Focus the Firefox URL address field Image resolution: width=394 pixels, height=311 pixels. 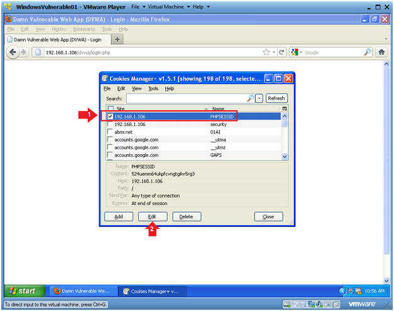tap(152, 52)
